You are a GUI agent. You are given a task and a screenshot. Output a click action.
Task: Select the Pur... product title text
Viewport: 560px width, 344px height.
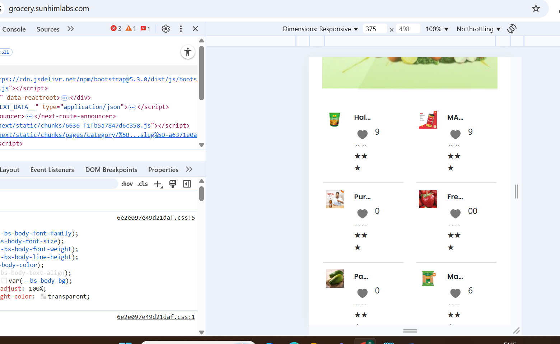click(363, 197)
